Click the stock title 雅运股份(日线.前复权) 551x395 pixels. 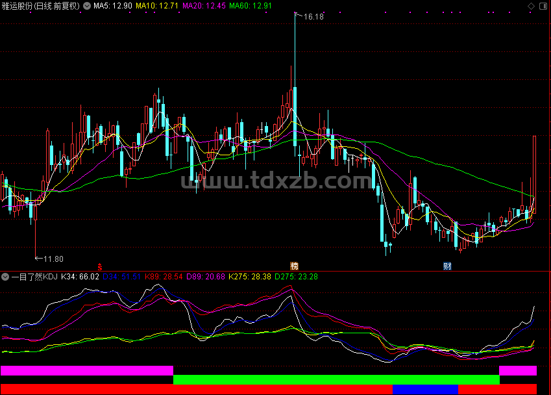point(41,6)
